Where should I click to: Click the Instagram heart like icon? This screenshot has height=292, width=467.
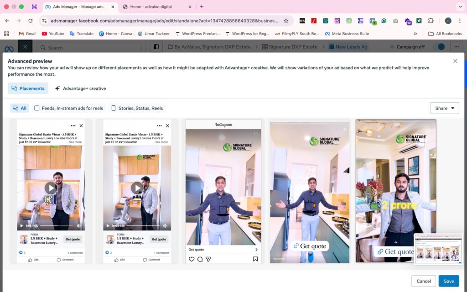(192, 259)
